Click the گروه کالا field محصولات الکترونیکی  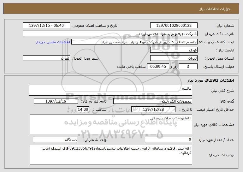coord(153,101)
